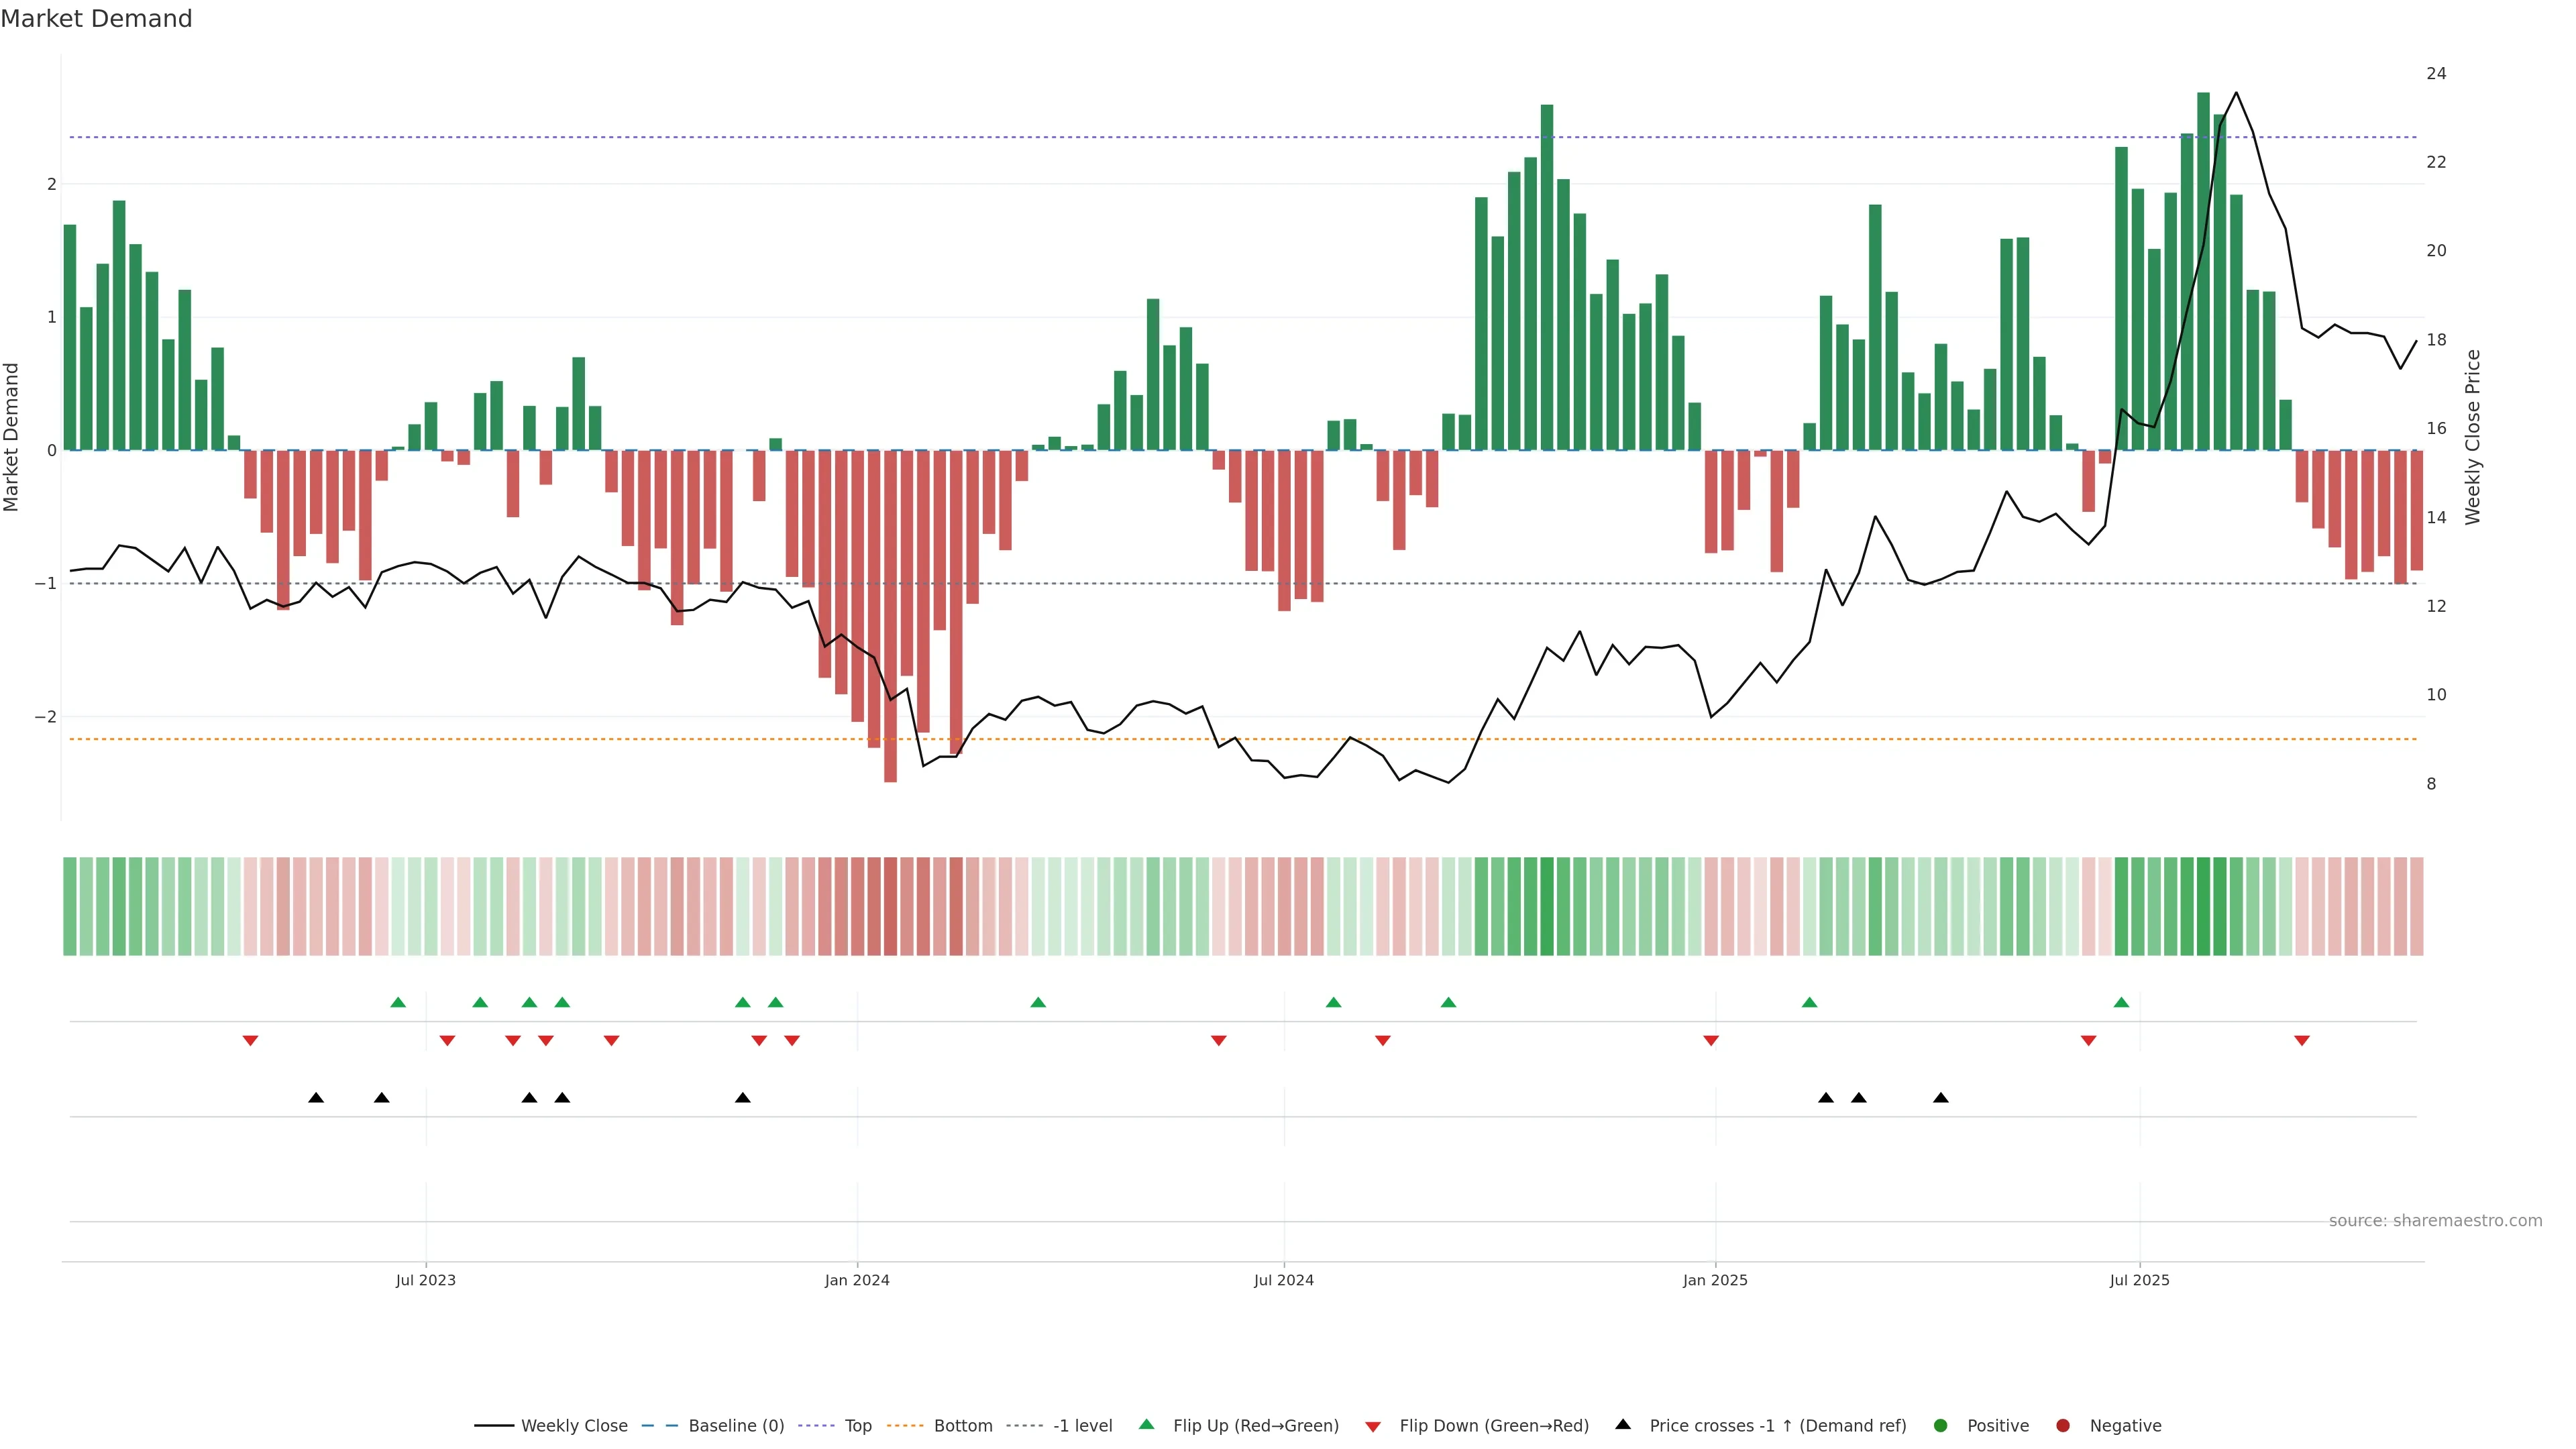Click the Flip Down red triangle legend icon

point(1373,1426)
